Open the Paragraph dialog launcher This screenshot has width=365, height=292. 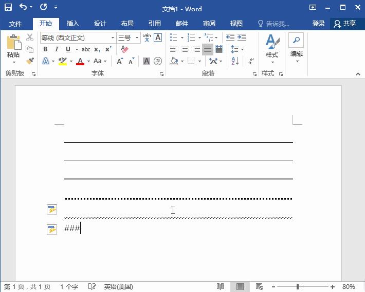(254, 74)
